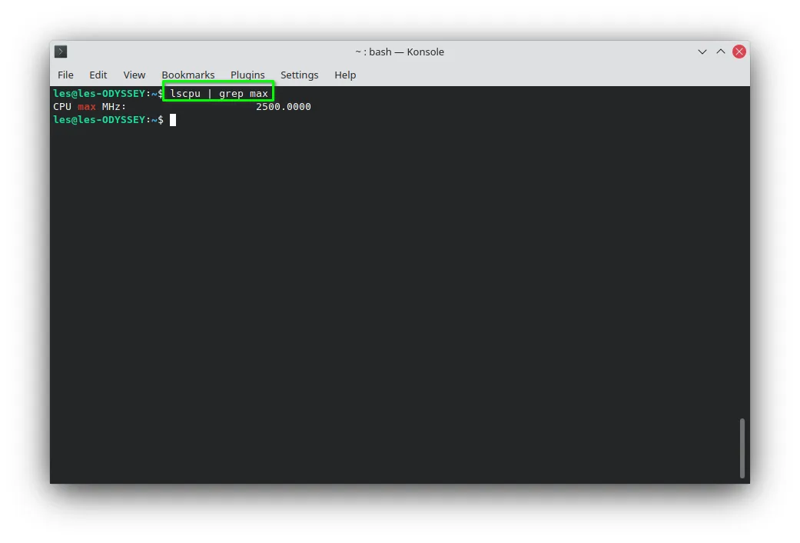Viewport: 800px width, 543px height.
Task: Click the Konsole terminal icon in title bar
Action: 61,52
